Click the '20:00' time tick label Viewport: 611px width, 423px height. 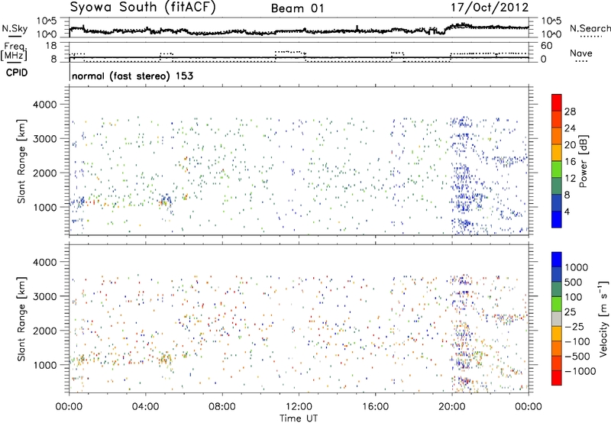[x=452, y=407]
